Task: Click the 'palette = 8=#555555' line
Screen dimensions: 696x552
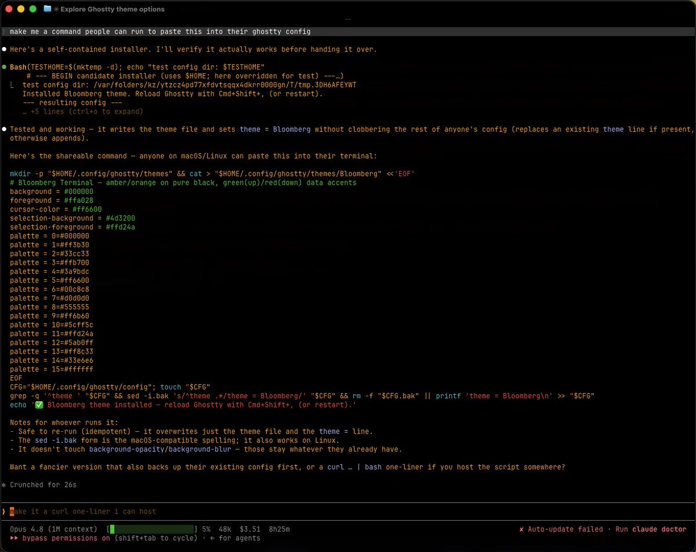Action: click(x=49, y=307)
